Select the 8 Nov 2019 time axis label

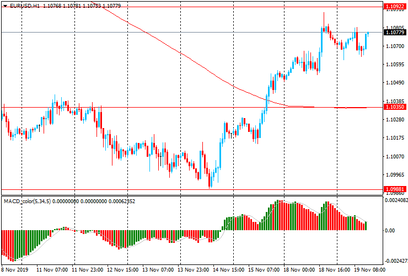click(x=15, y=269)
